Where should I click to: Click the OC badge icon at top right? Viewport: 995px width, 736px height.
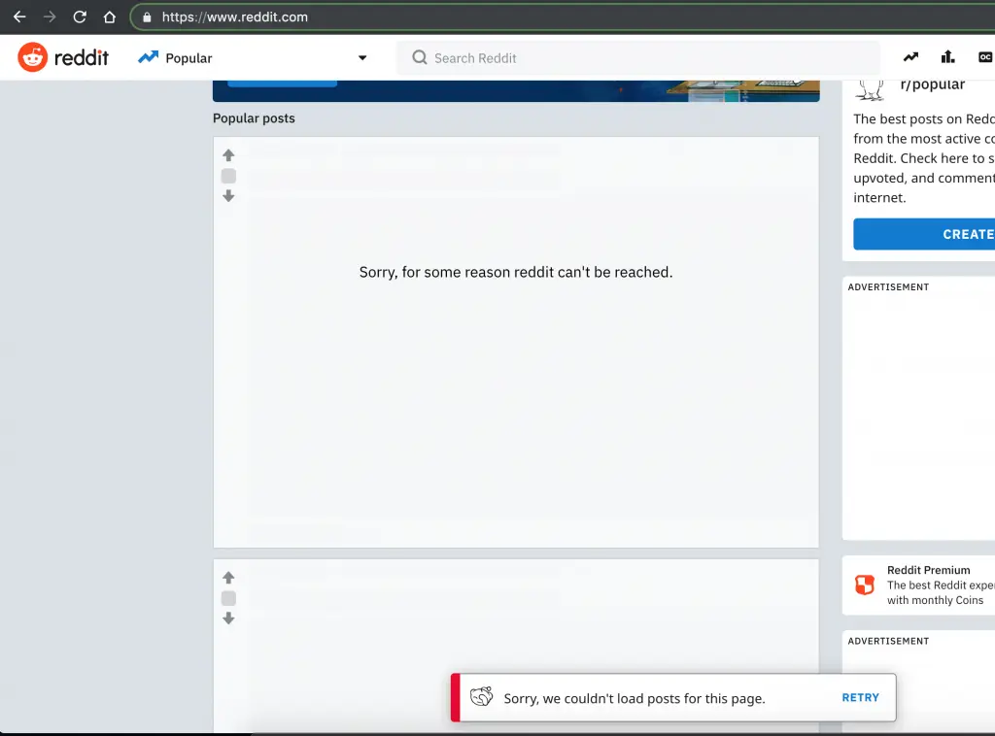tap(986, 56)
